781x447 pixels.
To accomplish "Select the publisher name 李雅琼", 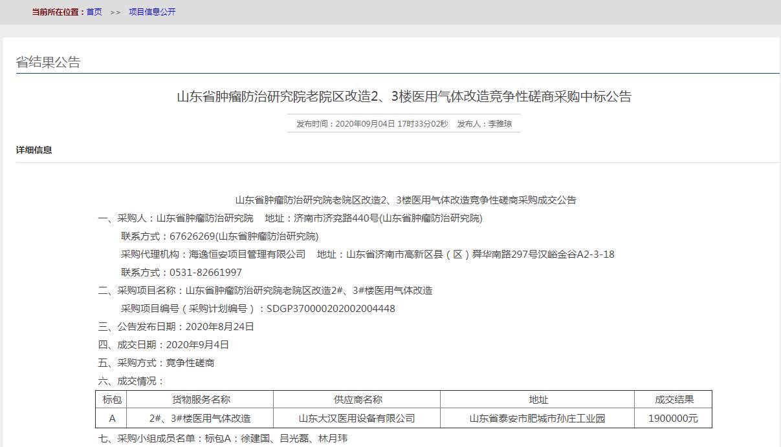I will coord(500,123).
